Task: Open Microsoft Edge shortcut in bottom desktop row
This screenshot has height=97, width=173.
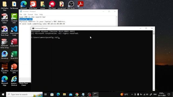Action: (x=5, y=81)
